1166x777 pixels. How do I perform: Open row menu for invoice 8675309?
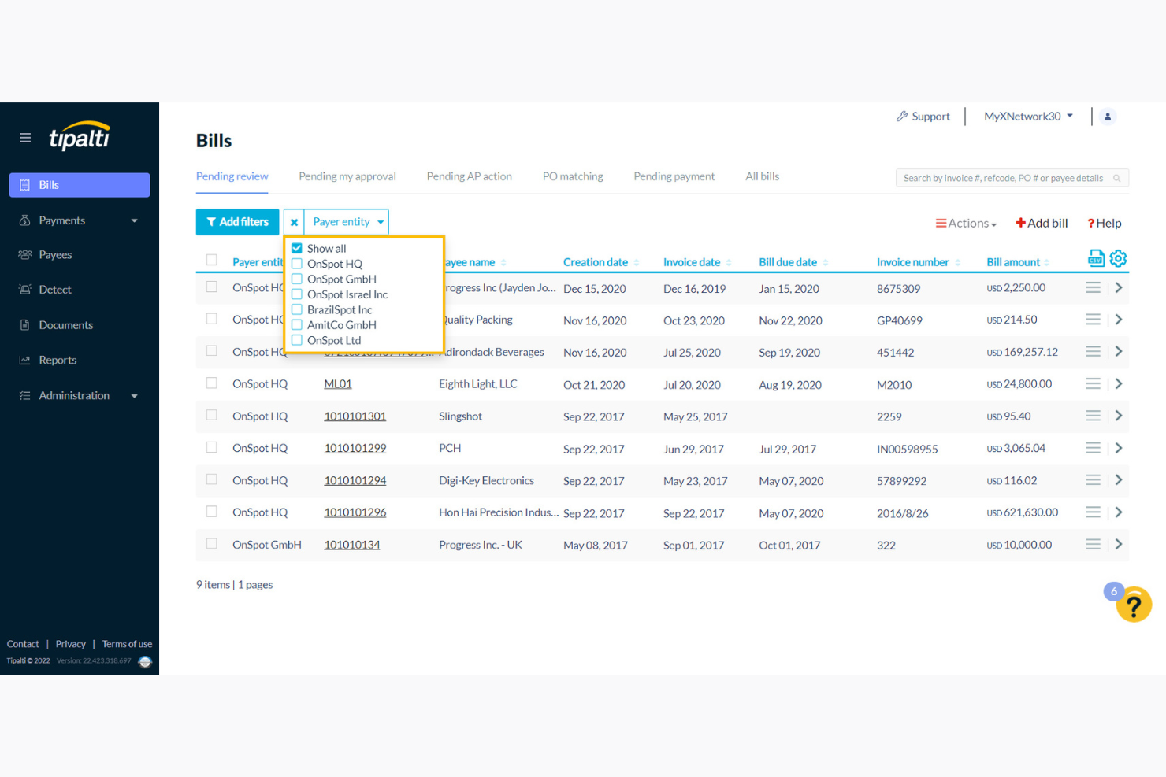[1093, 288]
